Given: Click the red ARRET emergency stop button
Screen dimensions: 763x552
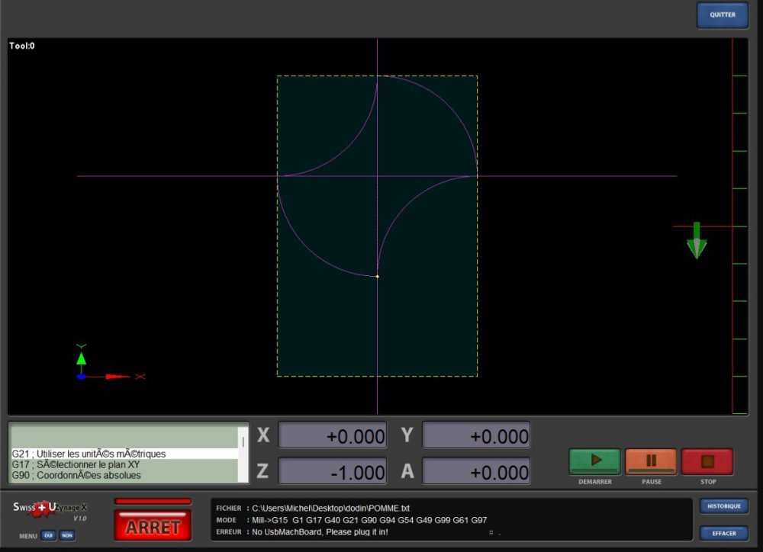Looking at the screenshot, I should click(x=153, y=527).
